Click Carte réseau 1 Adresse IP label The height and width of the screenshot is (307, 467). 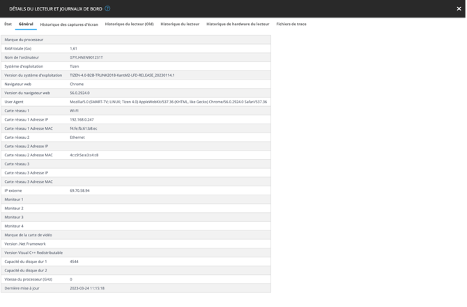pyautogui.click(x=26, y=119)
